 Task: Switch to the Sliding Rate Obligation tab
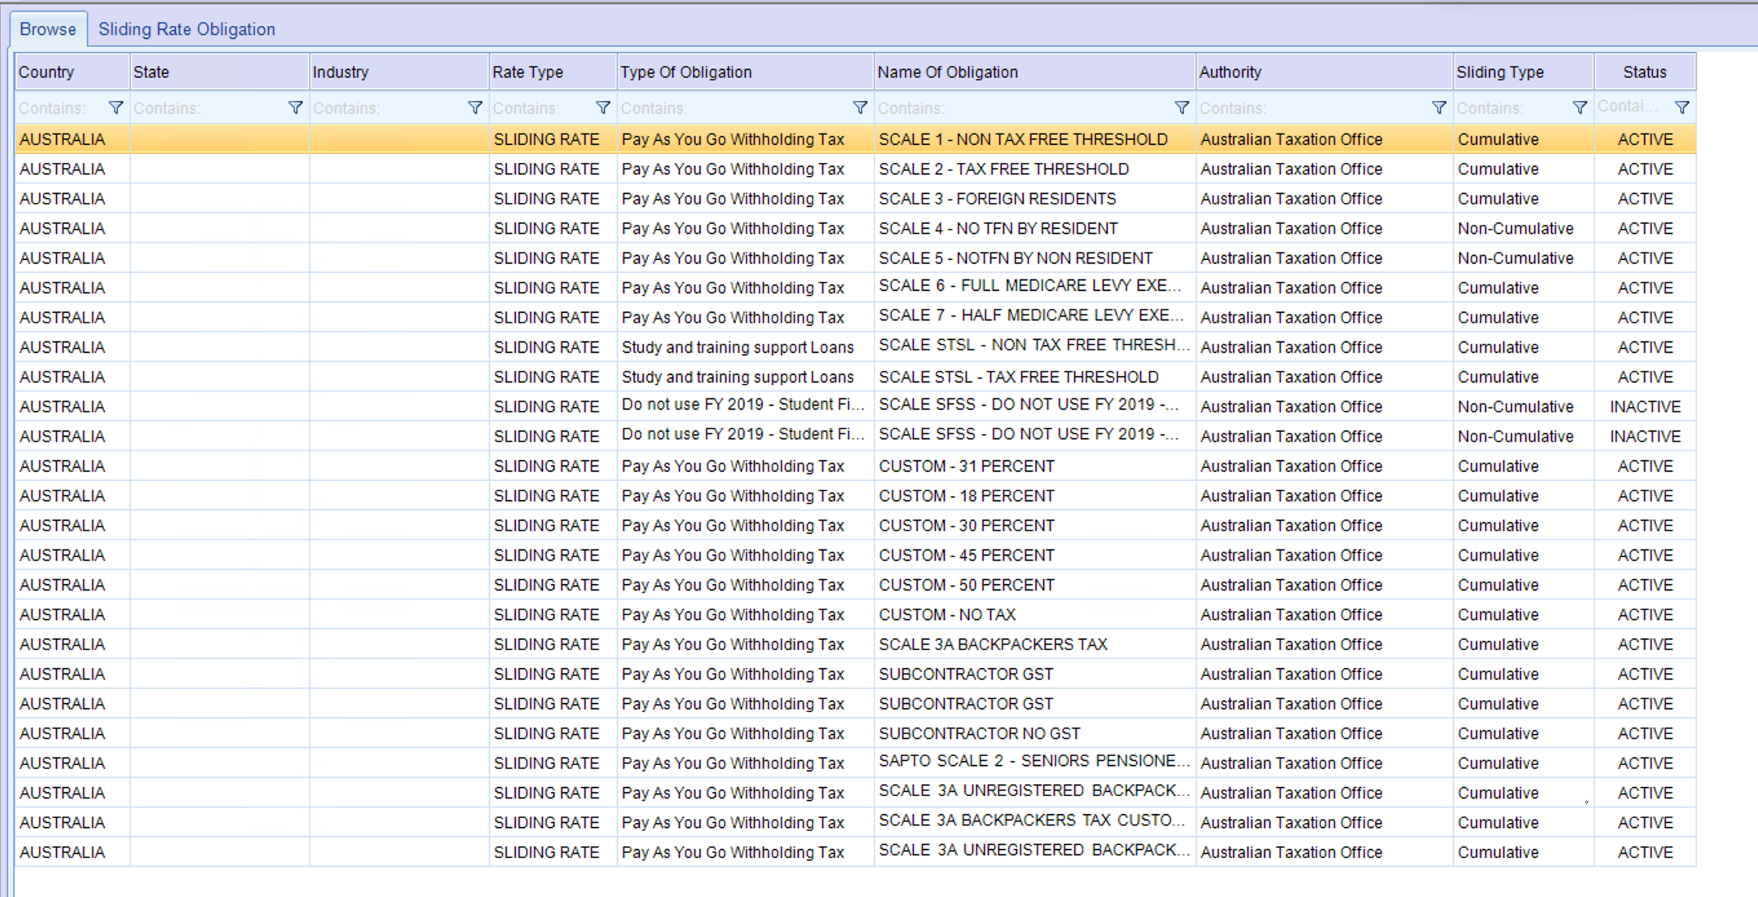pyautogui.click(x=186, y=29)
